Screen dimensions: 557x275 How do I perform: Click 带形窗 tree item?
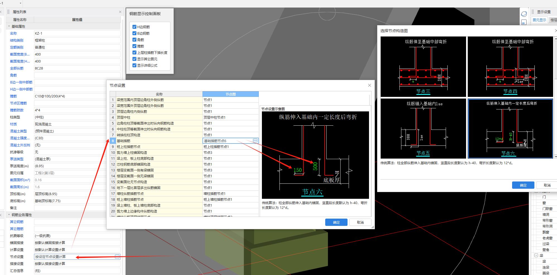[x=547, y=220]
